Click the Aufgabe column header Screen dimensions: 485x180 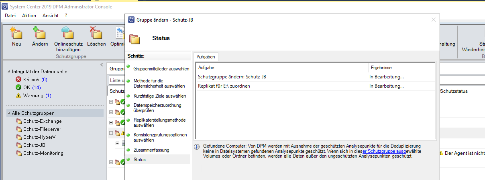[x=282, y=68]
